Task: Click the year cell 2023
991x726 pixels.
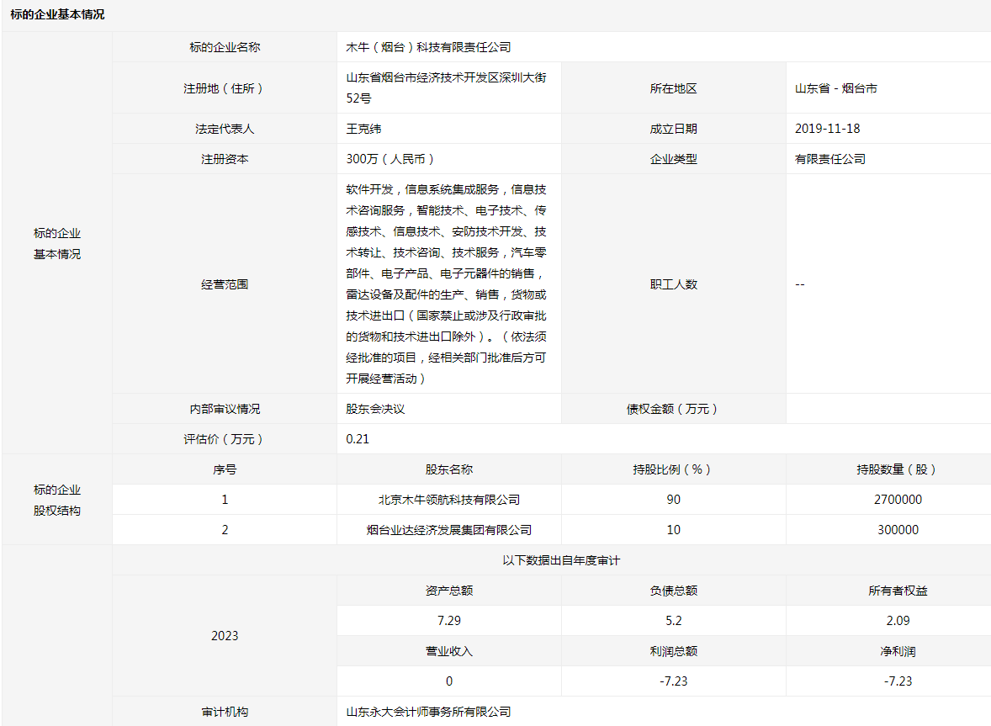Action: [225, 636]
